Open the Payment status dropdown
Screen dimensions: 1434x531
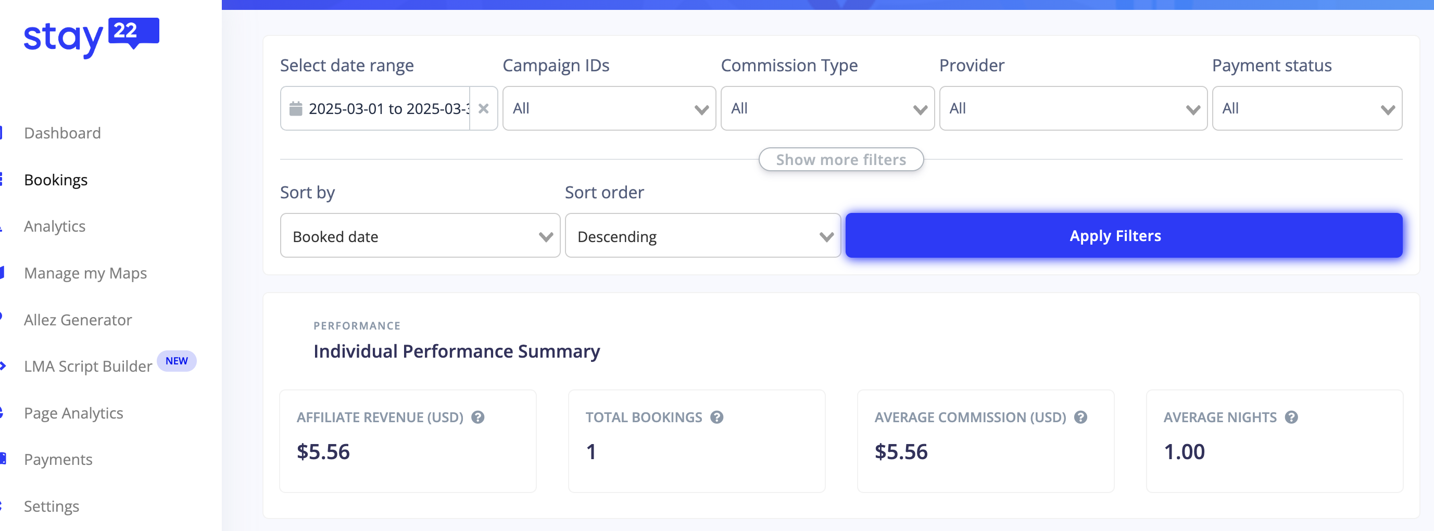pyautogui.click(x=1306, y=108)
